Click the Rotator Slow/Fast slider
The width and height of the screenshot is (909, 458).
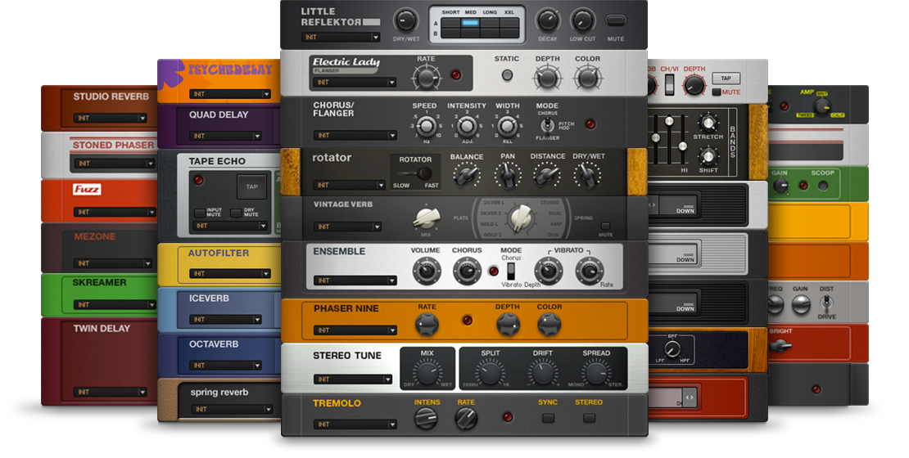click(x=421, y=173)
